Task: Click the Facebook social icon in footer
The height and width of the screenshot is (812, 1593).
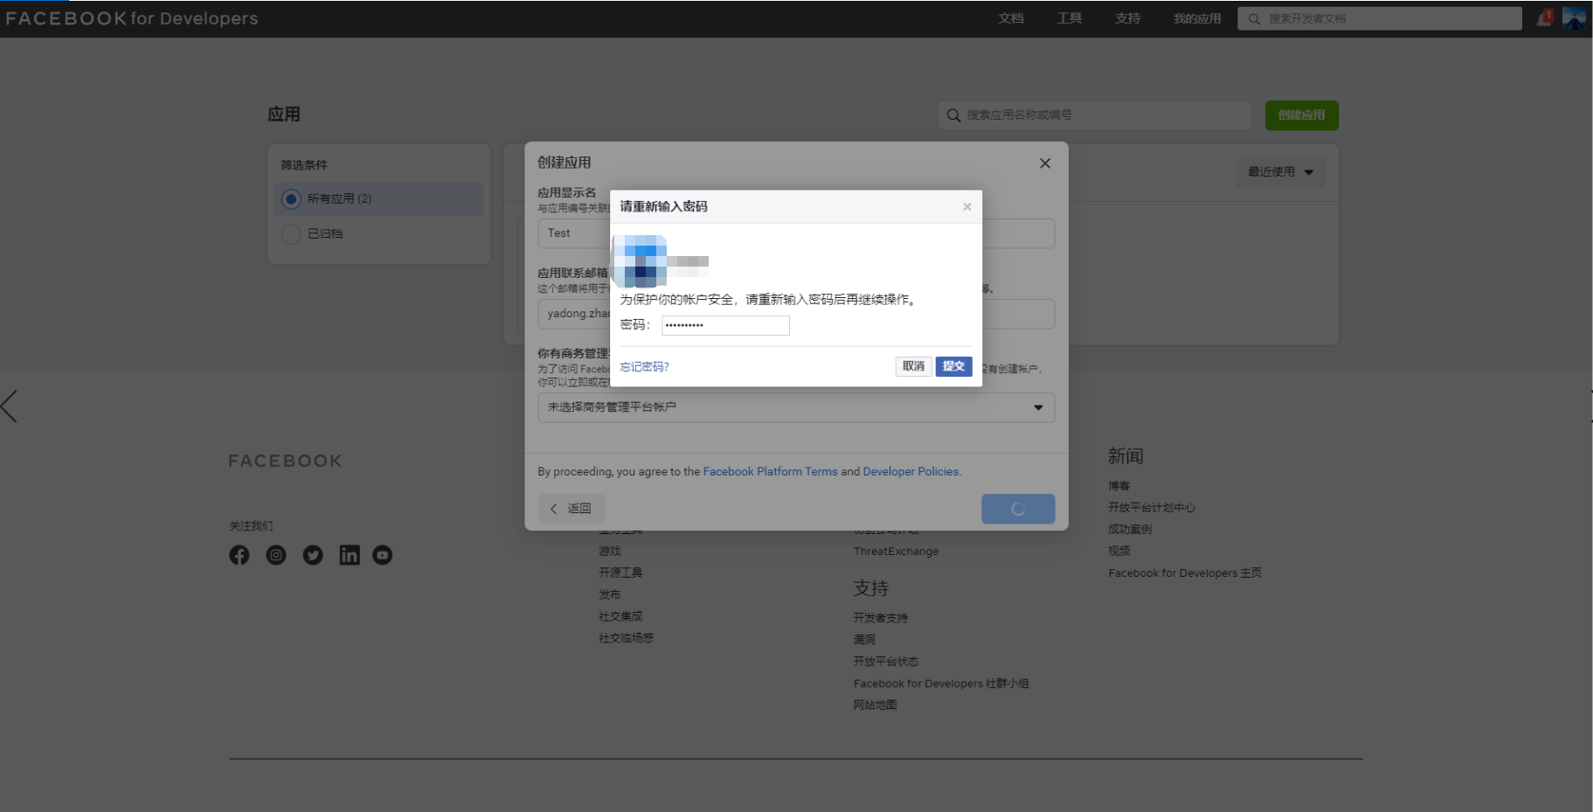Action: point(239,555)
